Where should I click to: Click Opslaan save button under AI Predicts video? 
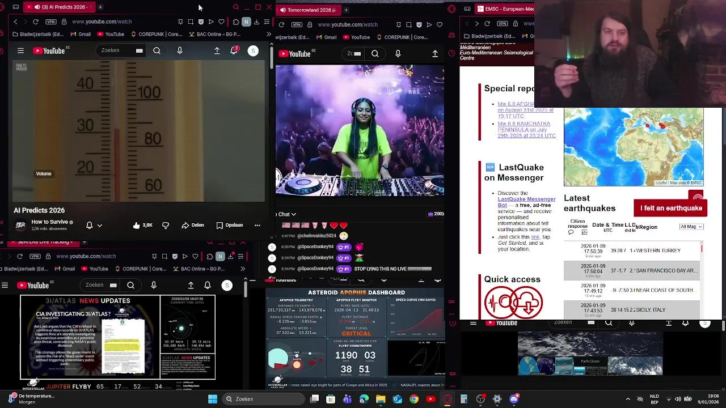pyautogui.click(x=230, y=225)
